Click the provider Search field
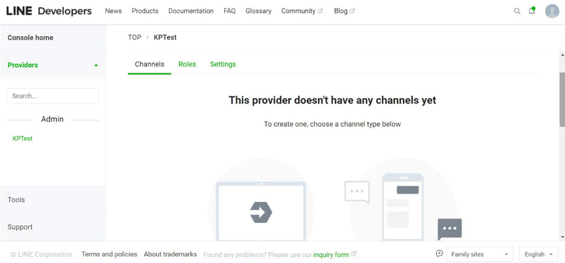565x263 pixels. 52,96
